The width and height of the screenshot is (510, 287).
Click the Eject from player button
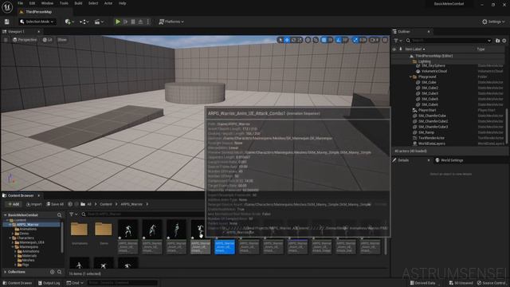pos(140,22)
